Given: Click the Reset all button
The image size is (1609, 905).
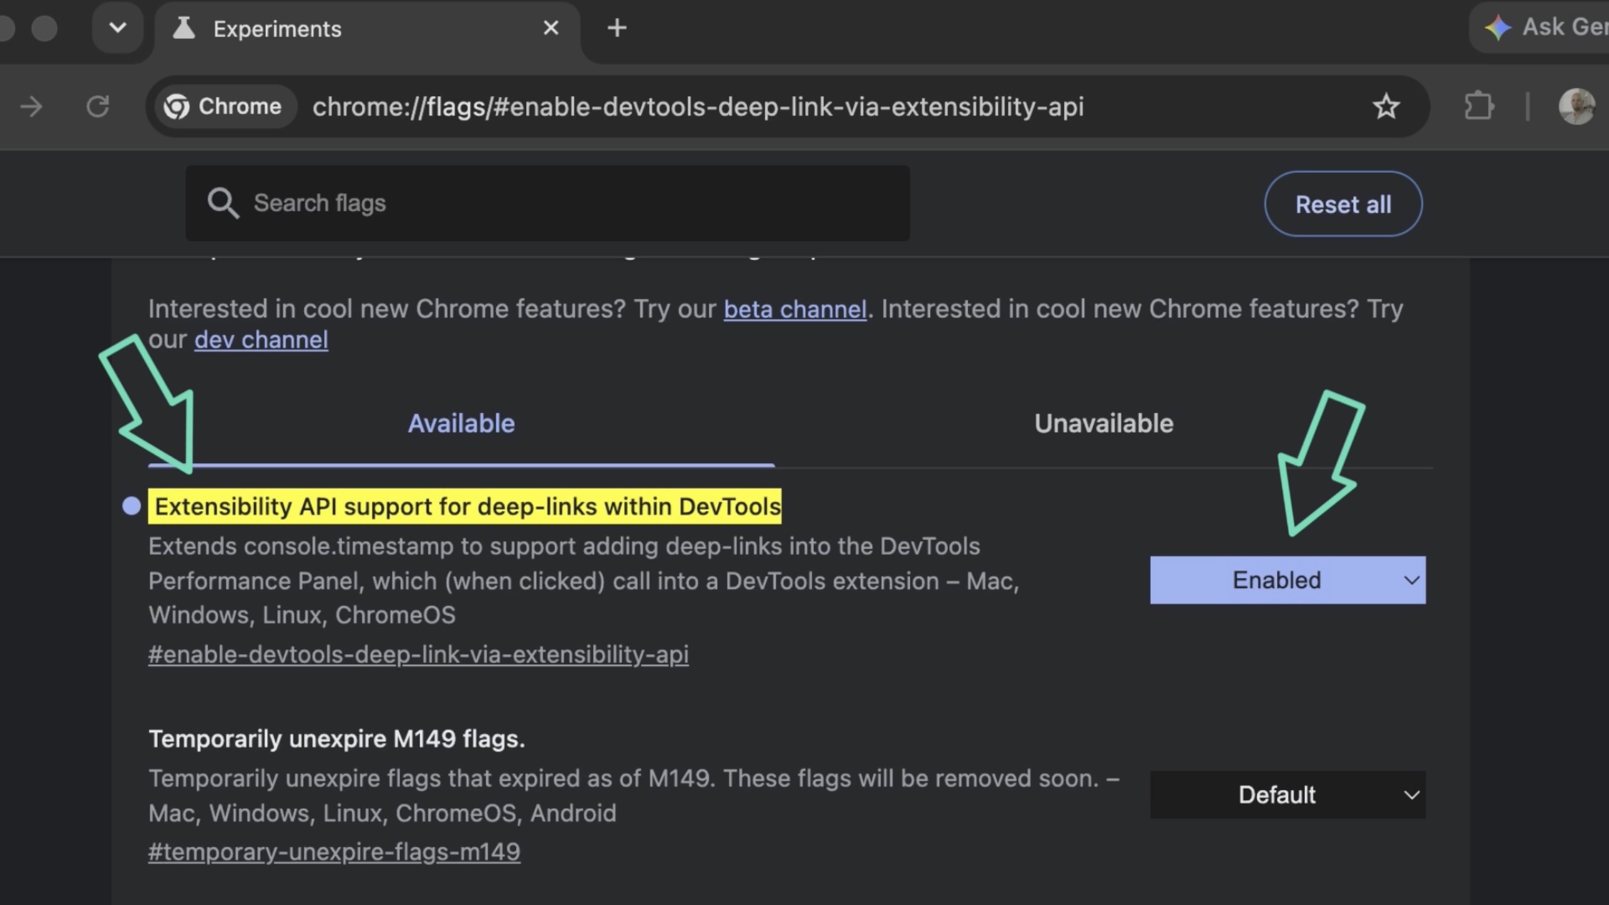Looking at the screenshot, I should 1343,204.
